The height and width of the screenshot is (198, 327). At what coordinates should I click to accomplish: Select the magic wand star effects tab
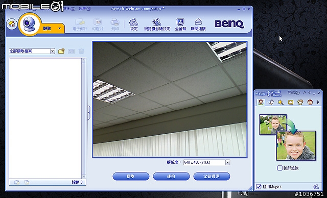coord(281,102)
